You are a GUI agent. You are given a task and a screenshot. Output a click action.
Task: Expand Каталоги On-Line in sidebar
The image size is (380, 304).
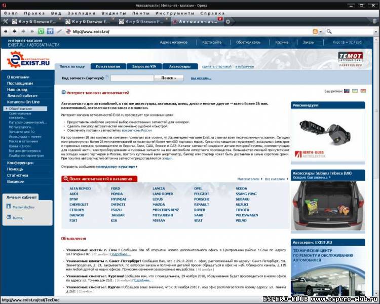click(x=23, y=102)
